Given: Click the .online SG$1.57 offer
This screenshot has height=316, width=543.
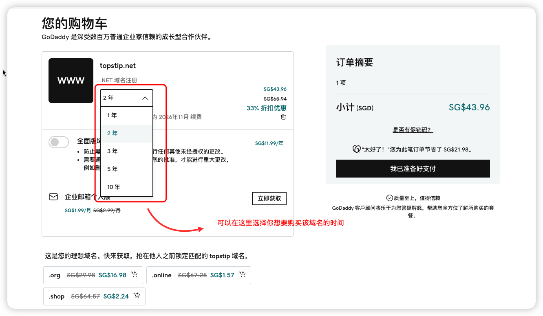Looking at the screenshot, I should click(199, 275).
